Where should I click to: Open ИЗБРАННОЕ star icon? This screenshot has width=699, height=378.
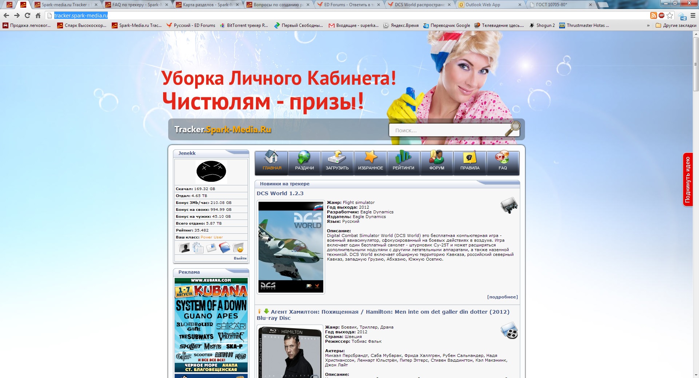tap(370, 157)
